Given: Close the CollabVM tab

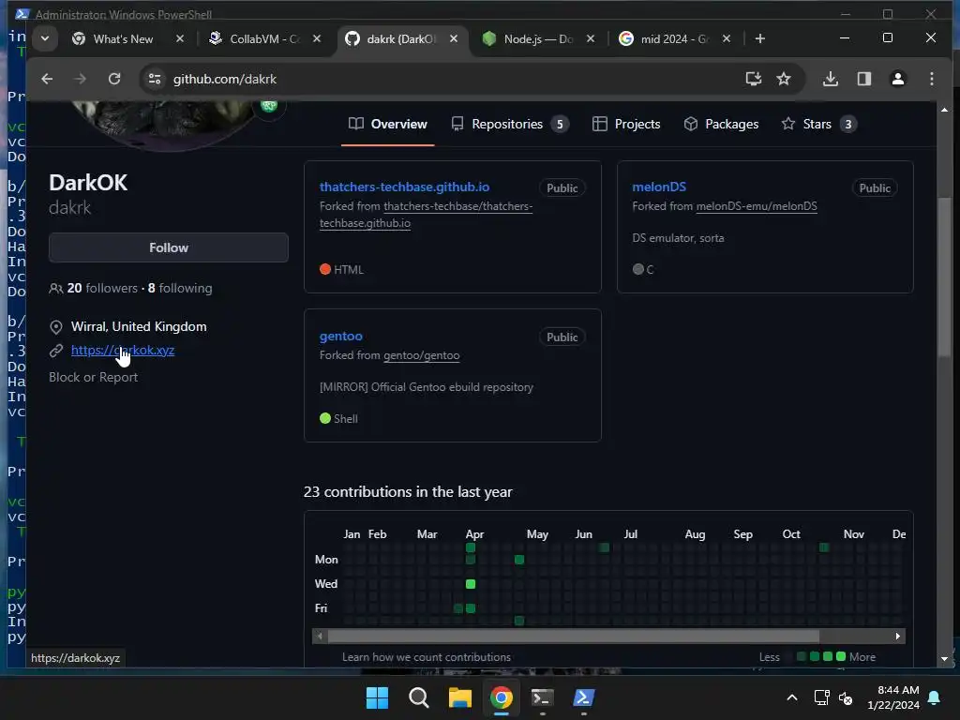Looking at the screenshot, I should coord(317,38).
